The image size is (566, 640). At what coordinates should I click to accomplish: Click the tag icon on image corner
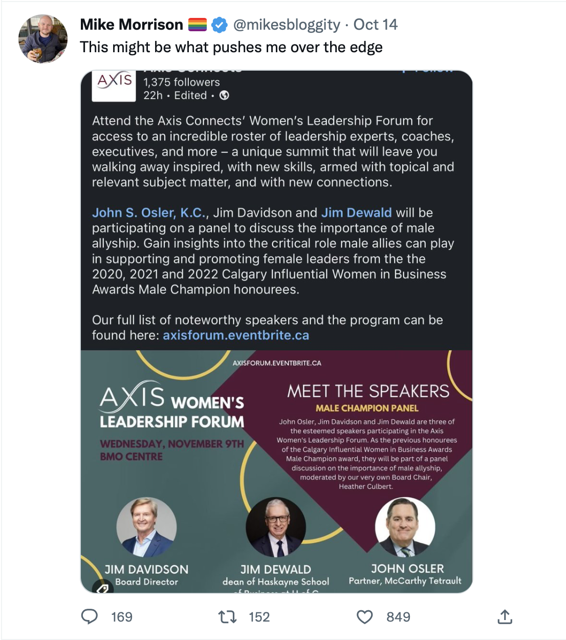[x=102, y=588]
